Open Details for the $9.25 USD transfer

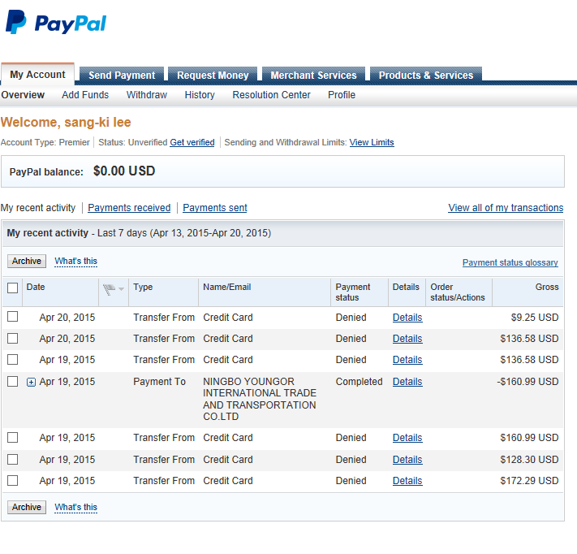(x=407, y=318)
